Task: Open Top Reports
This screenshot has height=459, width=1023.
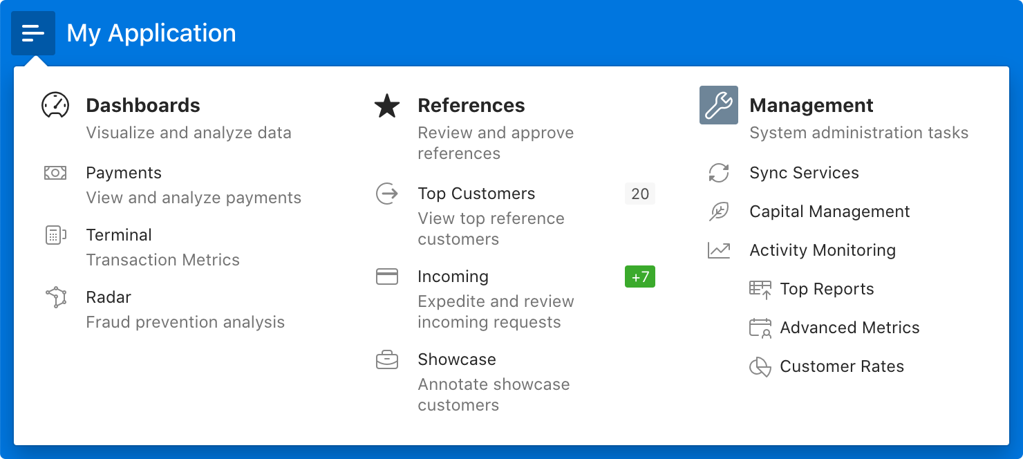Action: click(827, 289)
